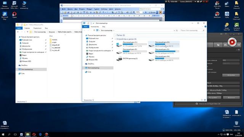Open 'How to record Skype Video Call' link
The height and width of the screenshot is (137, 244).
pyautogui.click(x=208, y=104)
